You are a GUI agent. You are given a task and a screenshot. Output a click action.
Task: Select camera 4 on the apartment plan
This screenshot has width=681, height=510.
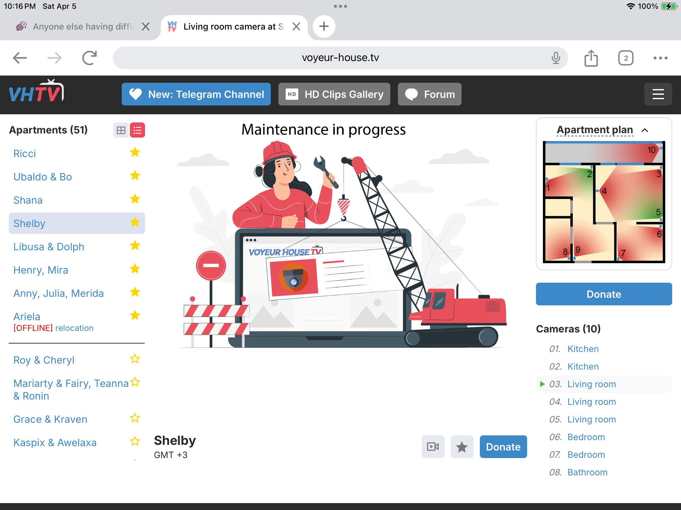coord(604,191)
